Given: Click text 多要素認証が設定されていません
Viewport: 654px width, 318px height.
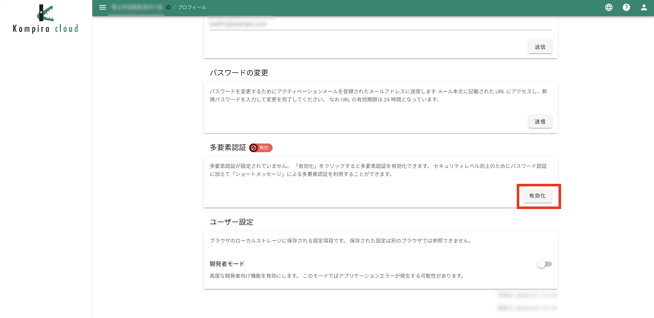Looking at the screenshot, I should [x=249, y=166].
